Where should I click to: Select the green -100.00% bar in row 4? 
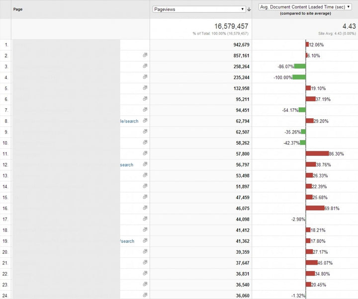299,77
